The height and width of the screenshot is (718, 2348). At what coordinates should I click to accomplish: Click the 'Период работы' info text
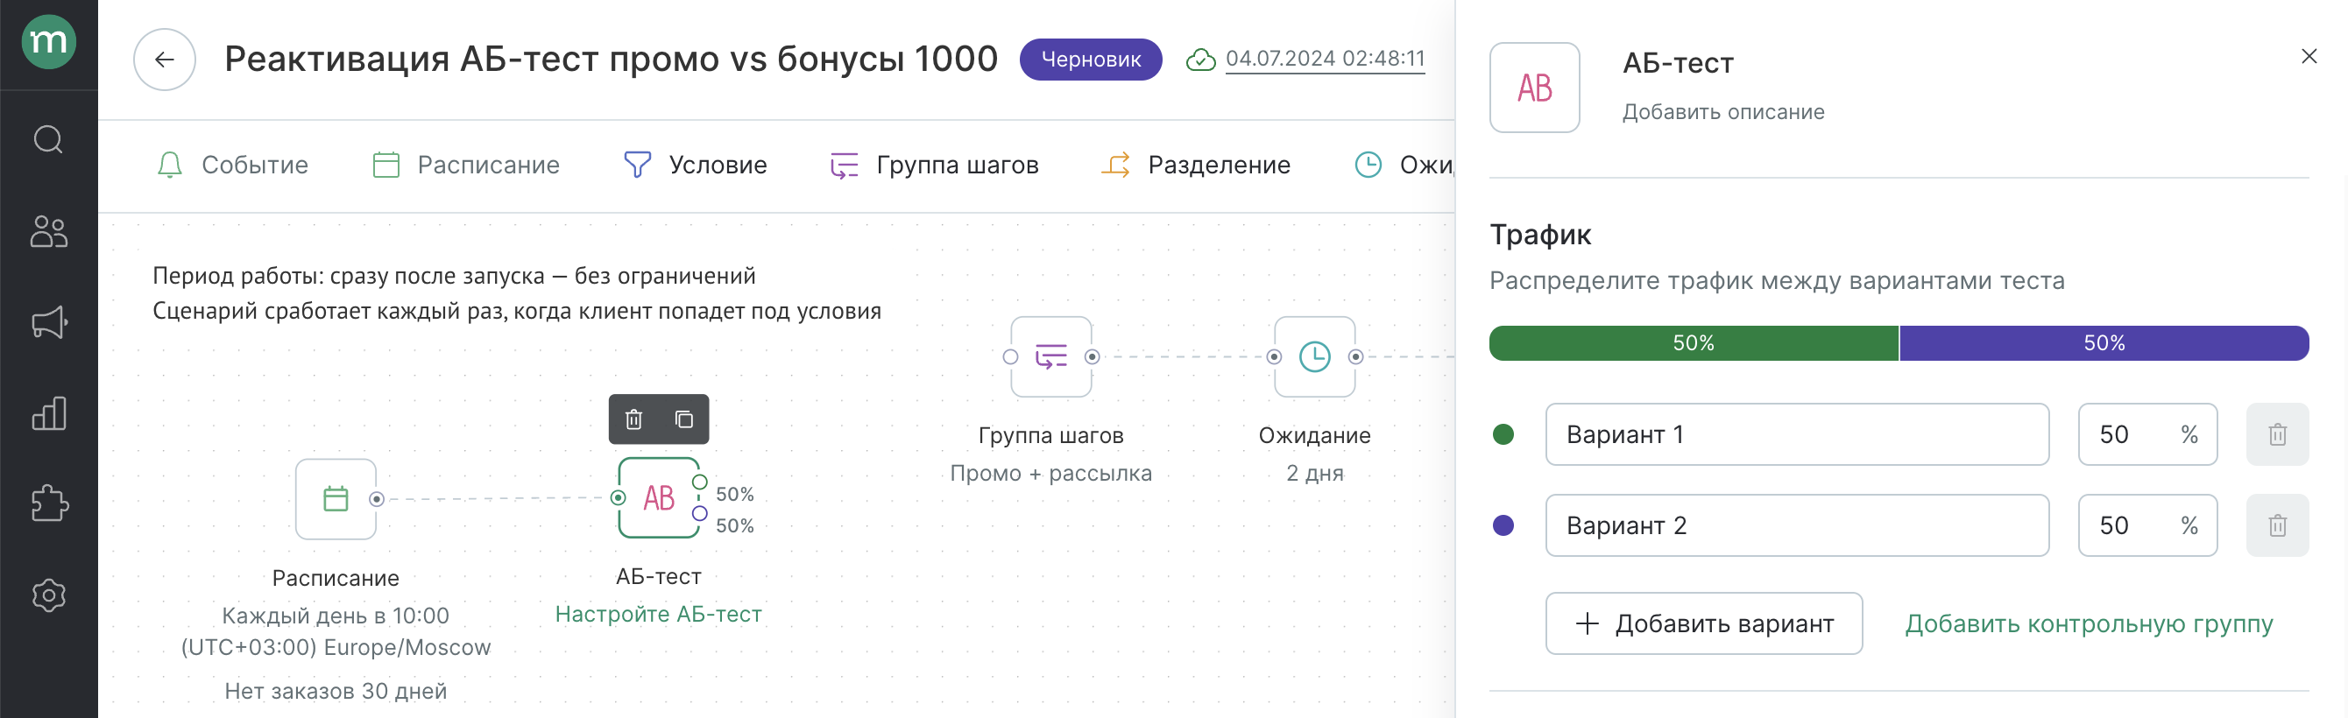pyautogui.click(x=454, y=276)
